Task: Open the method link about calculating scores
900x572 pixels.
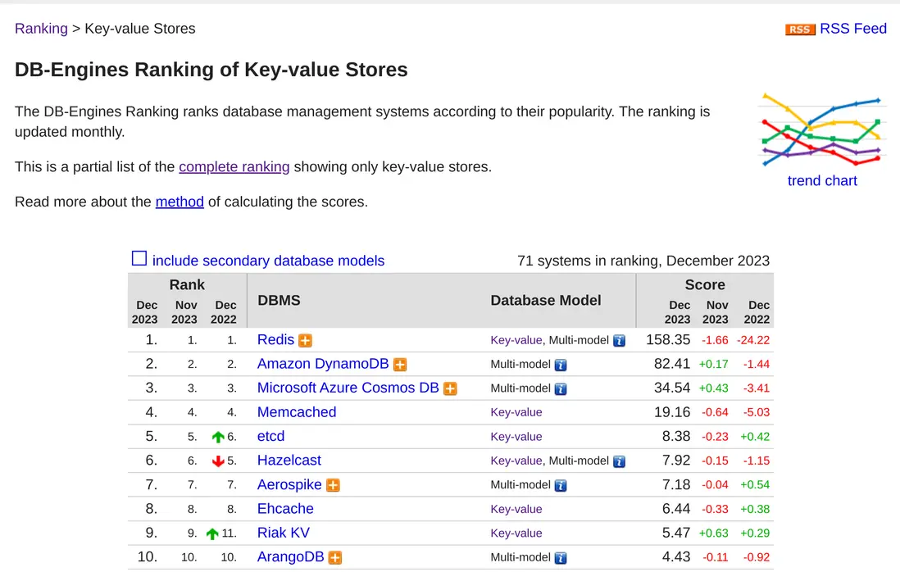Action: [x=180, y=202]
